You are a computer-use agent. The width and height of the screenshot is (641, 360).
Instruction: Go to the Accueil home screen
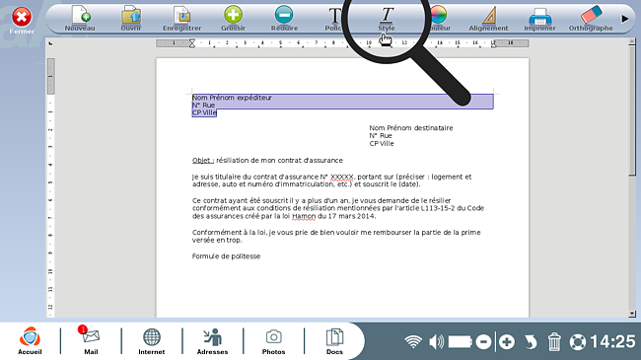tap(30, 340)
